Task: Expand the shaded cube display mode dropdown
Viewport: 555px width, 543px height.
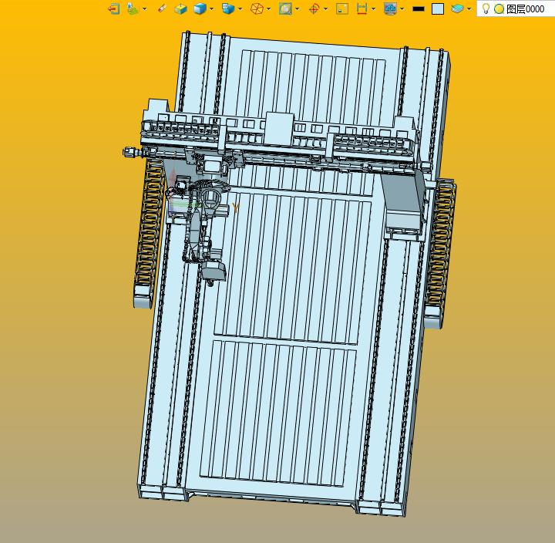Action: click(212, 8)
